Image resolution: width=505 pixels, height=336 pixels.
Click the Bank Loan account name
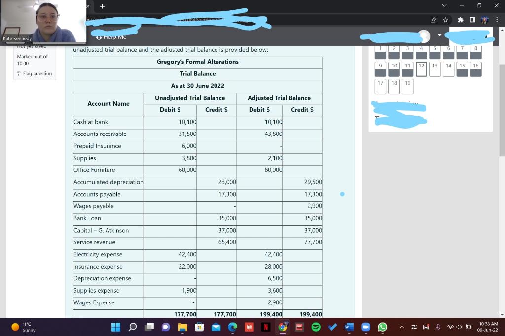pos(87,218)
